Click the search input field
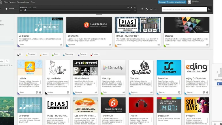 pos(185,9)
